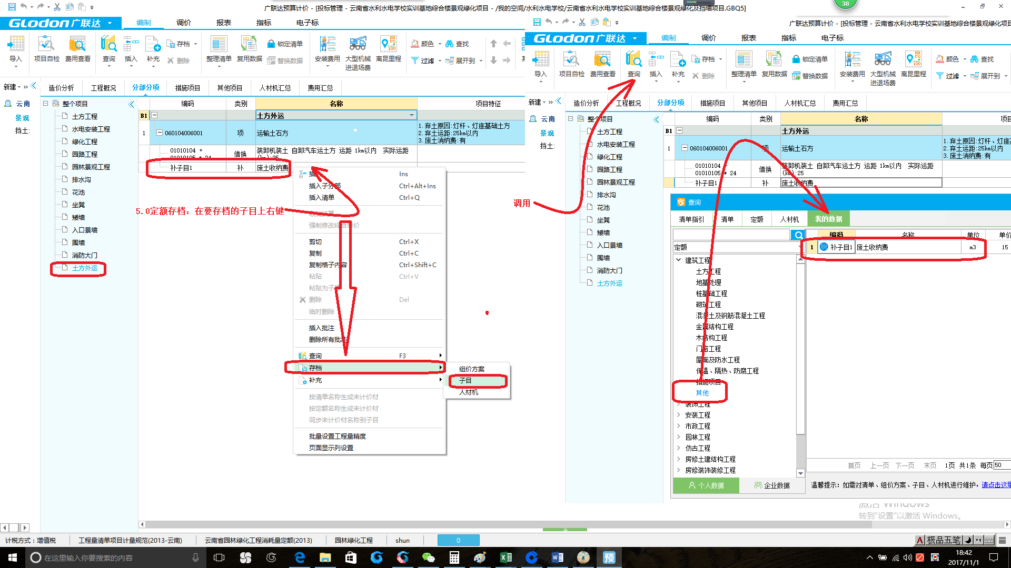Expand 安装工程 node in 查询 tree
The height and width of the screenshot is (568, 1011).
679,414
